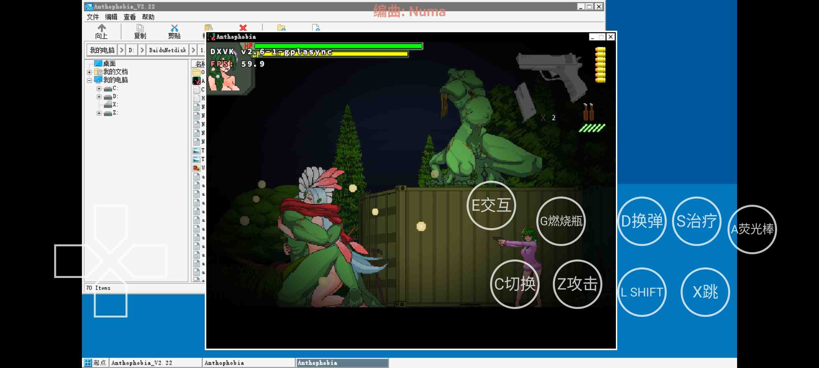The height and width of the screenshot is (368, 819).
Task: Switch to the inactive Anthophobia taskbar entry
Action: pos(249,363)
